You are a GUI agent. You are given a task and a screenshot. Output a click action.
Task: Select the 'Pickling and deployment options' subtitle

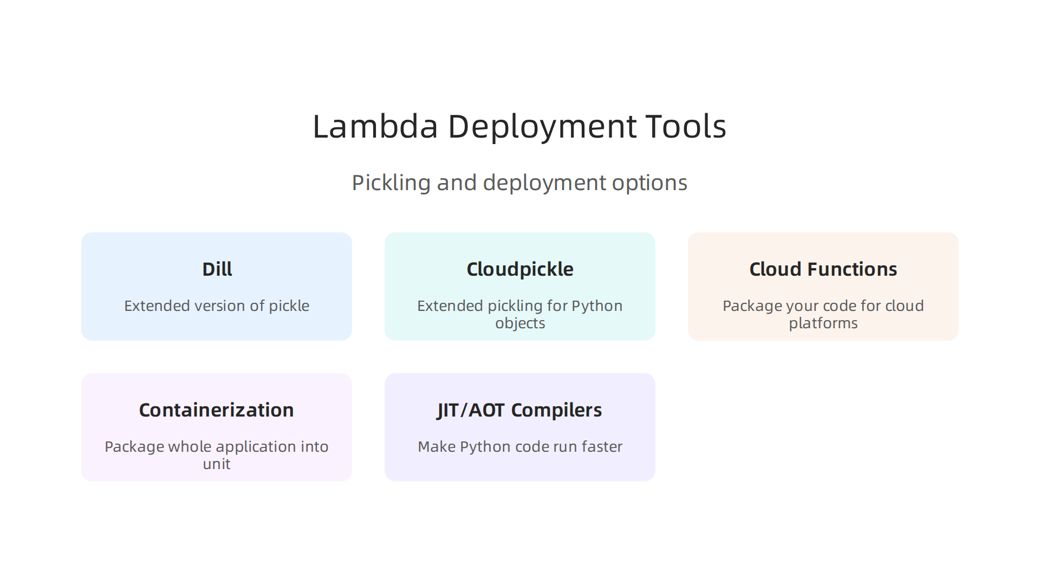pos(519,183)
